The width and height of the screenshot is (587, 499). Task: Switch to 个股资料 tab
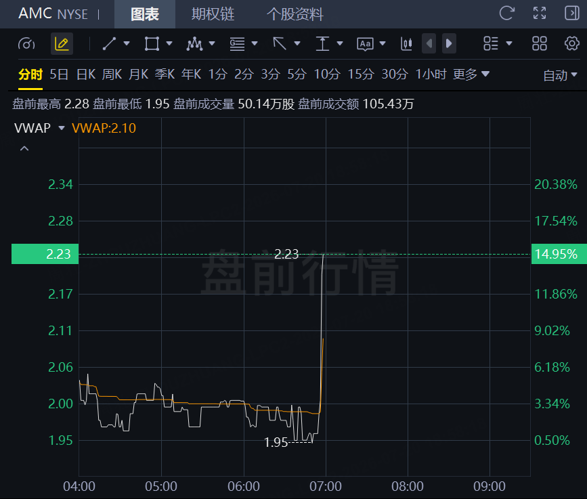(295, 14)
